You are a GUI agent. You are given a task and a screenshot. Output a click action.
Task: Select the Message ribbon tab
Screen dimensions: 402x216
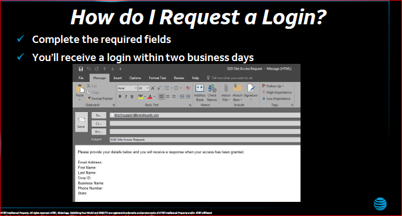click(99, 78)
